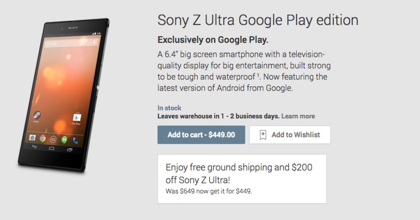Tap the microphone icon in Google search bar
The height and width of the screenshot is (220, 420).
click(94, 43)
